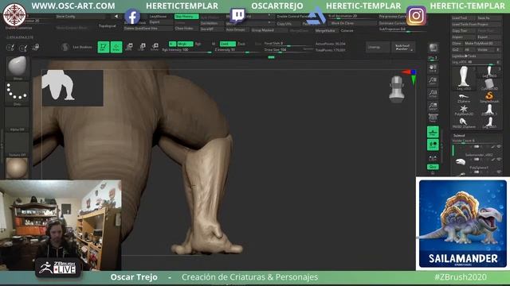This screenshot has height=286, width=510.
Task: Select the large Leg tool thumbnail
Action: pyautogui.click(x=464, y=78)
